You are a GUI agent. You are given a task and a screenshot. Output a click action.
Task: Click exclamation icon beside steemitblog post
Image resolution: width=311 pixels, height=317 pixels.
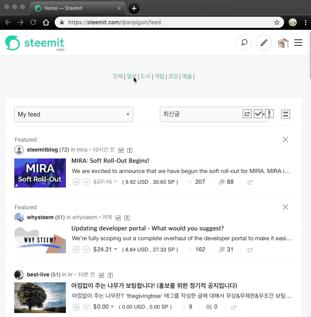click(x=130, y=150)
